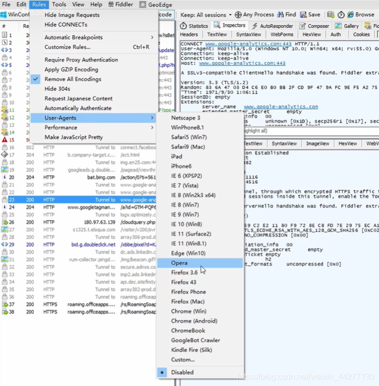Enable Request Japanese Content
379x386 pixels.
click(x=93, y=98)
